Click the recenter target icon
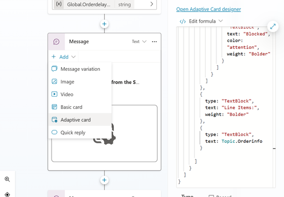The height and width of the screenshot is (197, 284). (x=7, y=195)
